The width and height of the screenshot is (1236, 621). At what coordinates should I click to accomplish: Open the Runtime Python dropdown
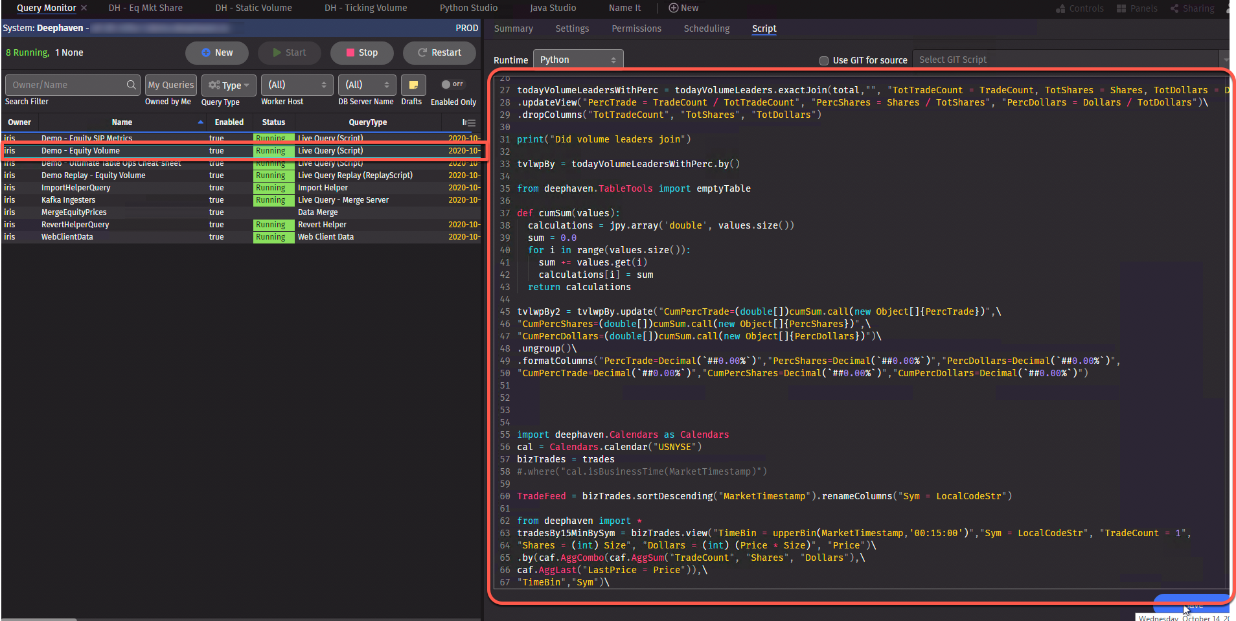click(x=578, y=60)
